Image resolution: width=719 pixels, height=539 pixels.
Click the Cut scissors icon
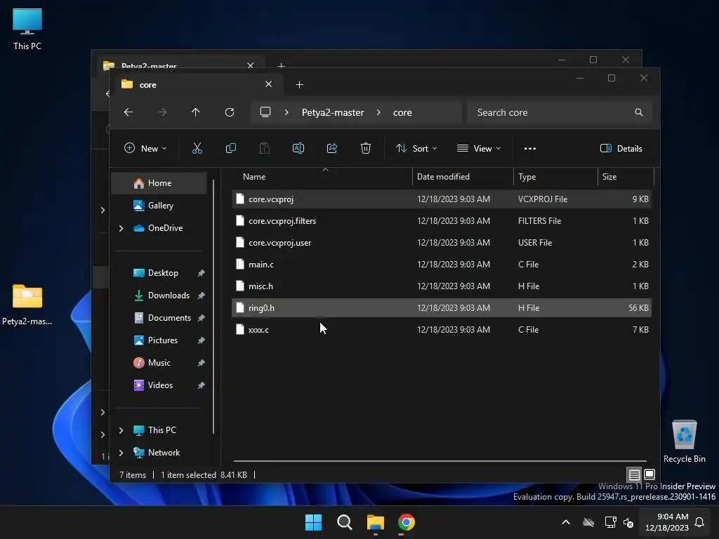(197, 148)
